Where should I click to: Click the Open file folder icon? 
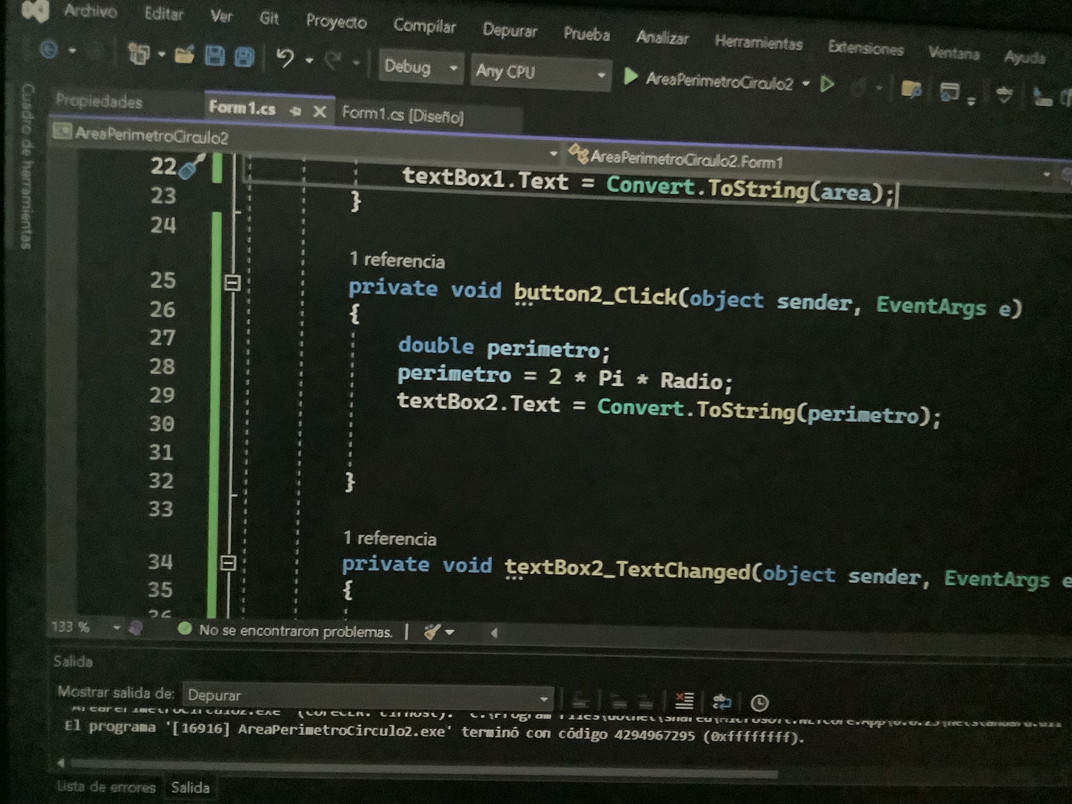click(184, 55)
